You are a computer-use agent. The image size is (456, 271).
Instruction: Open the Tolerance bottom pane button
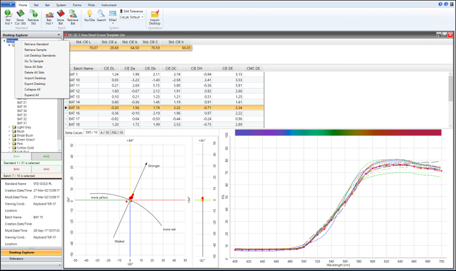click(x=32, y=258)
